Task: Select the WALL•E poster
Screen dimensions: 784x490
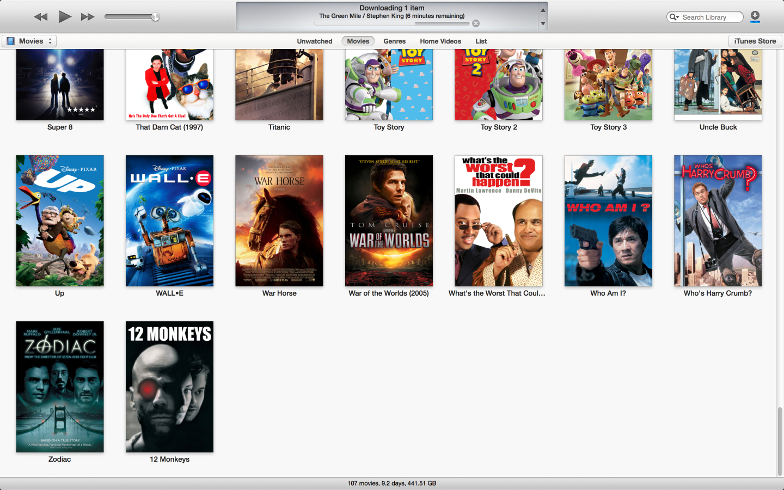Action: point(169,220)
